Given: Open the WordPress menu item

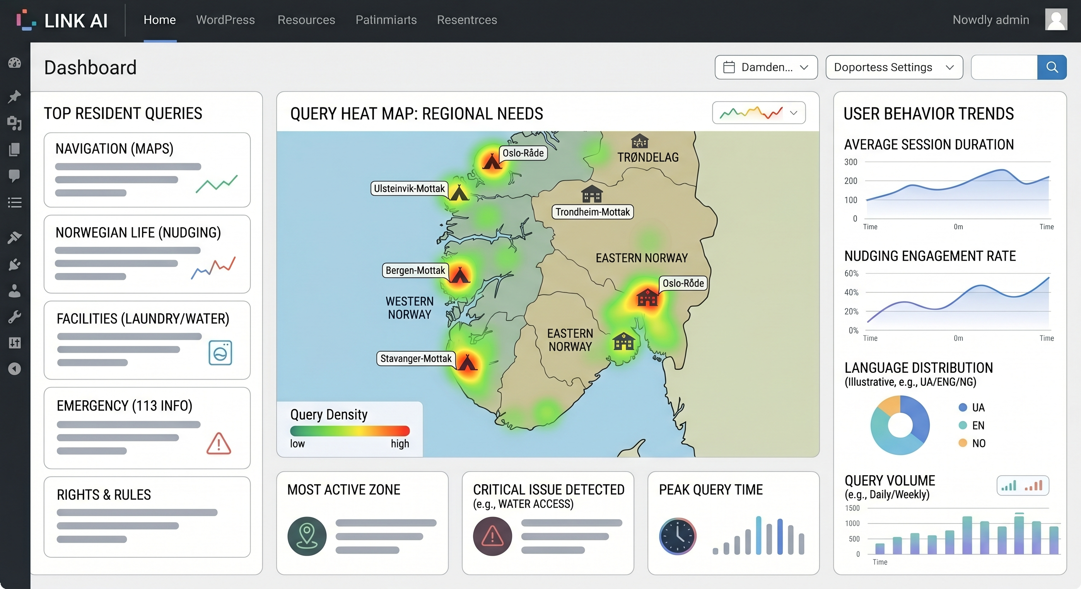Looking at the screenshot, I should [225, 20].
